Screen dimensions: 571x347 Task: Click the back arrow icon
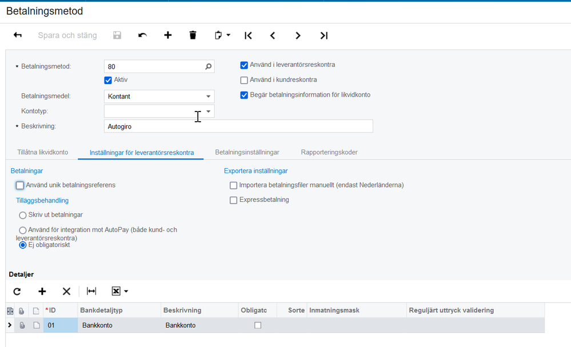point(18,35)
